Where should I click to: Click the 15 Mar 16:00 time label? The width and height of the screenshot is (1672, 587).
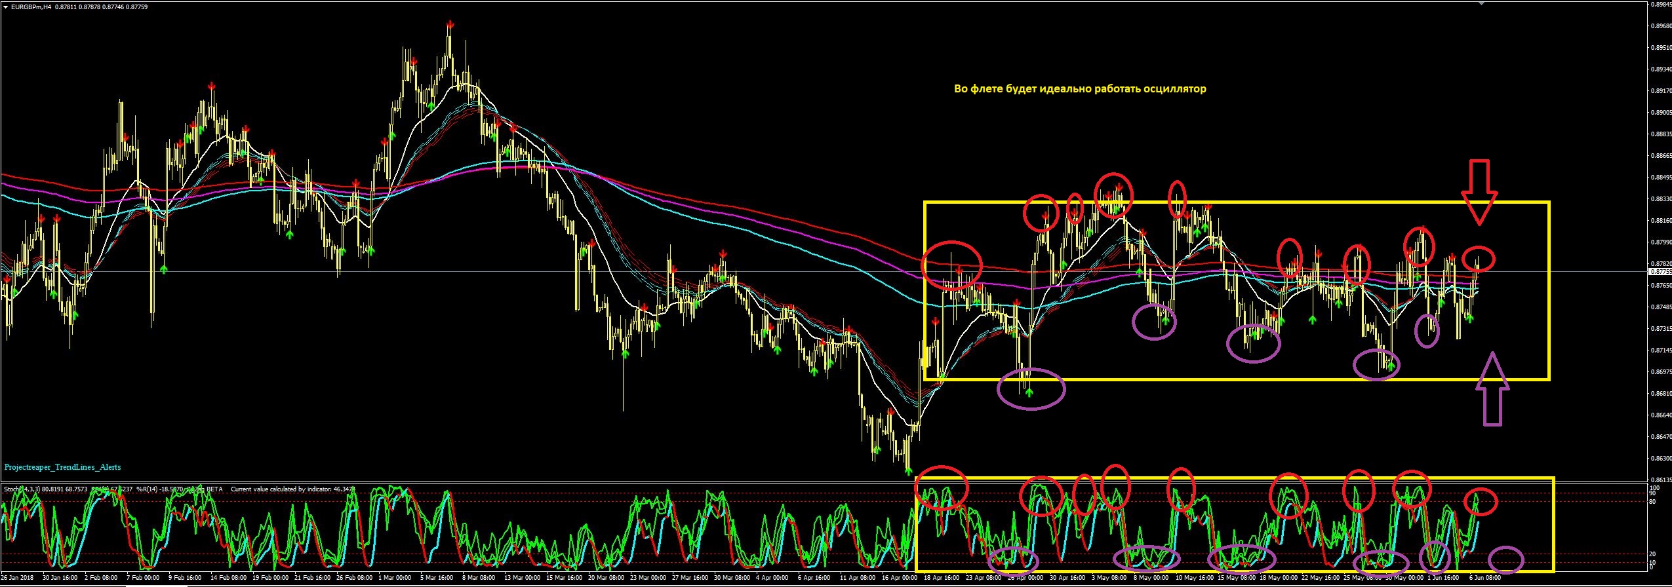point(564,578)
